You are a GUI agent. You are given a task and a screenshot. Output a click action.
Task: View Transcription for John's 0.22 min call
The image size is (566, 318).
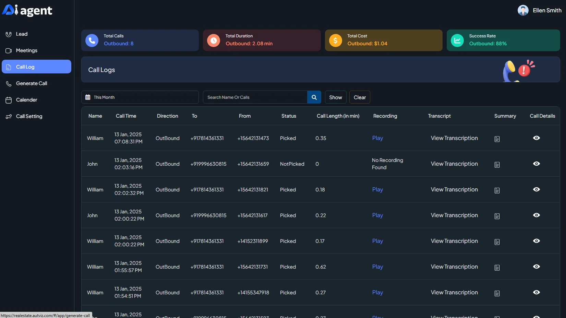454,215
